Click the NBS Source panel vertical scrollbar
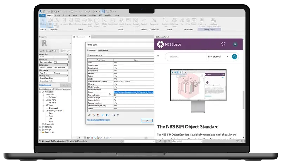The height and width of the screenshot is (165, 281). [x=243, y=100]
